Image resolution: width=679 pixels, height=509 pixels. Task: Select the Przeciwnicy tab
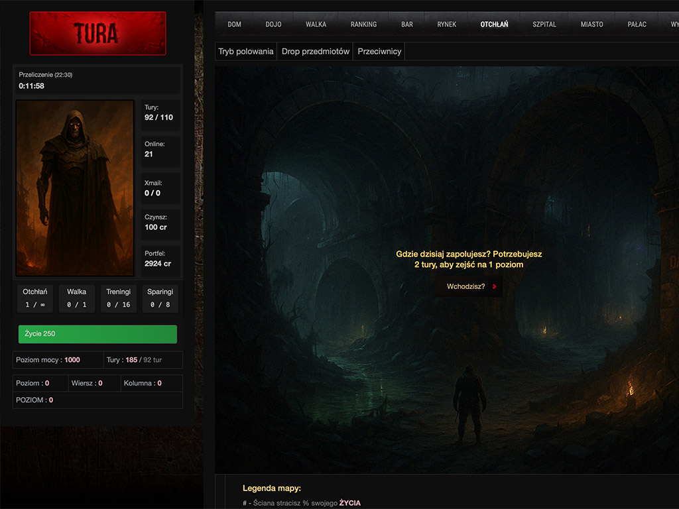click(379, 52)
